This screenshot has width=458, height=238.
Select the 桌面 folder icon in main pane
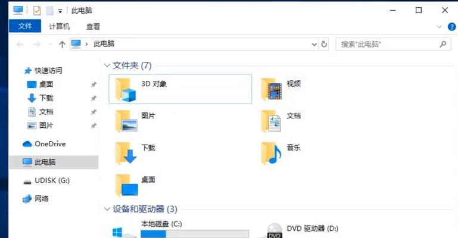pyautogui.click(x=126, y=185)
